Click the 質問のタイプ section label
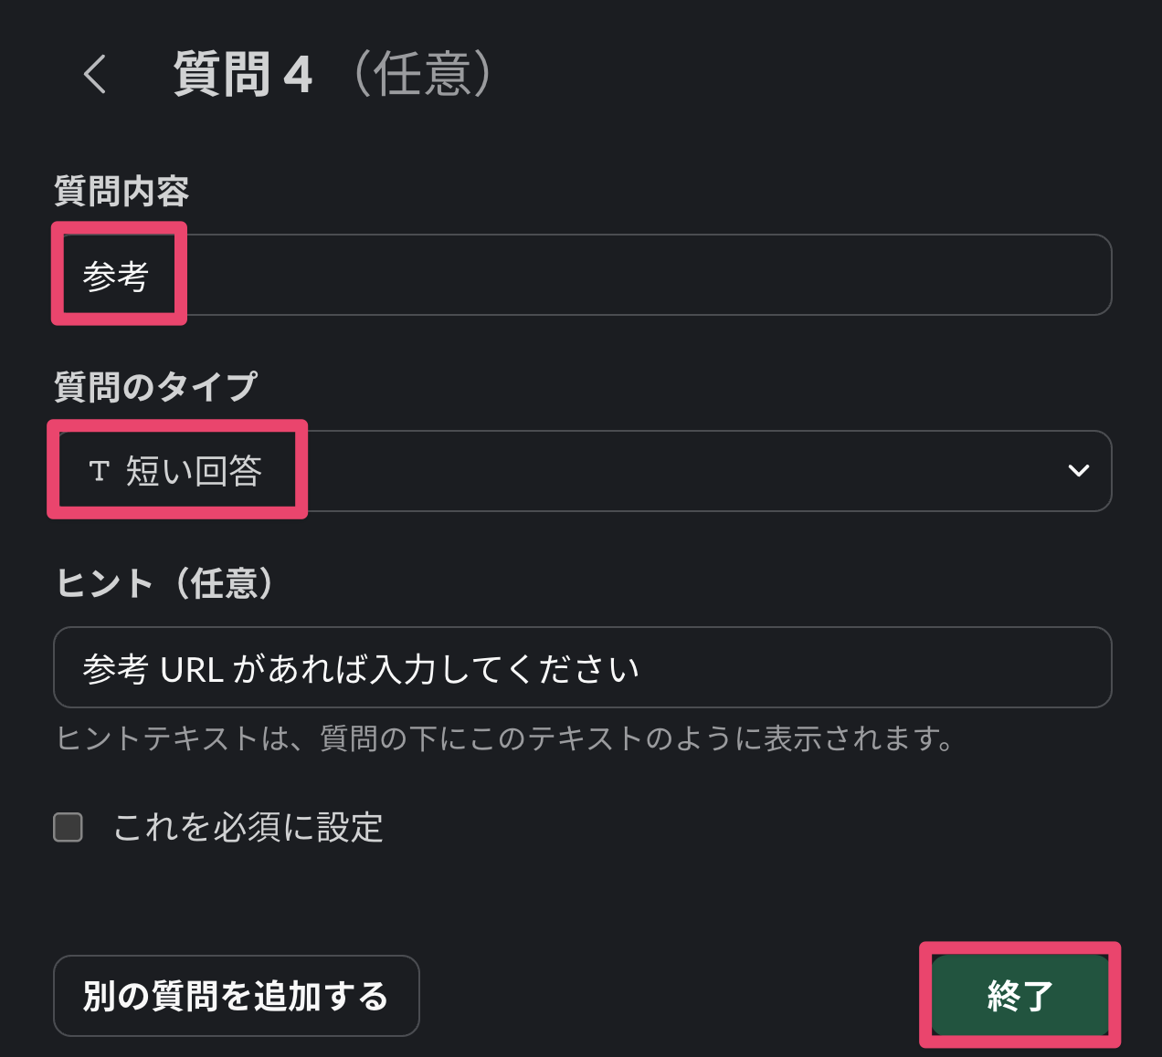This screenshot has width=1162, height=1057. 155,387
